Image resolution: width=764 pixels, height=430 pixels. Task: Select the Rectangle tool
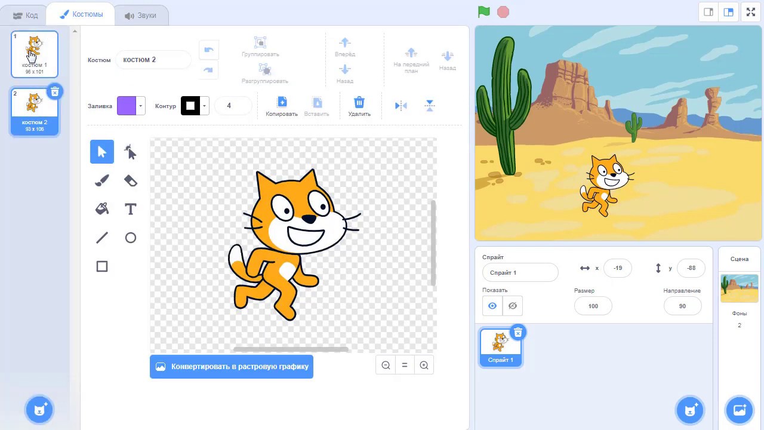[x=102, y=266]
